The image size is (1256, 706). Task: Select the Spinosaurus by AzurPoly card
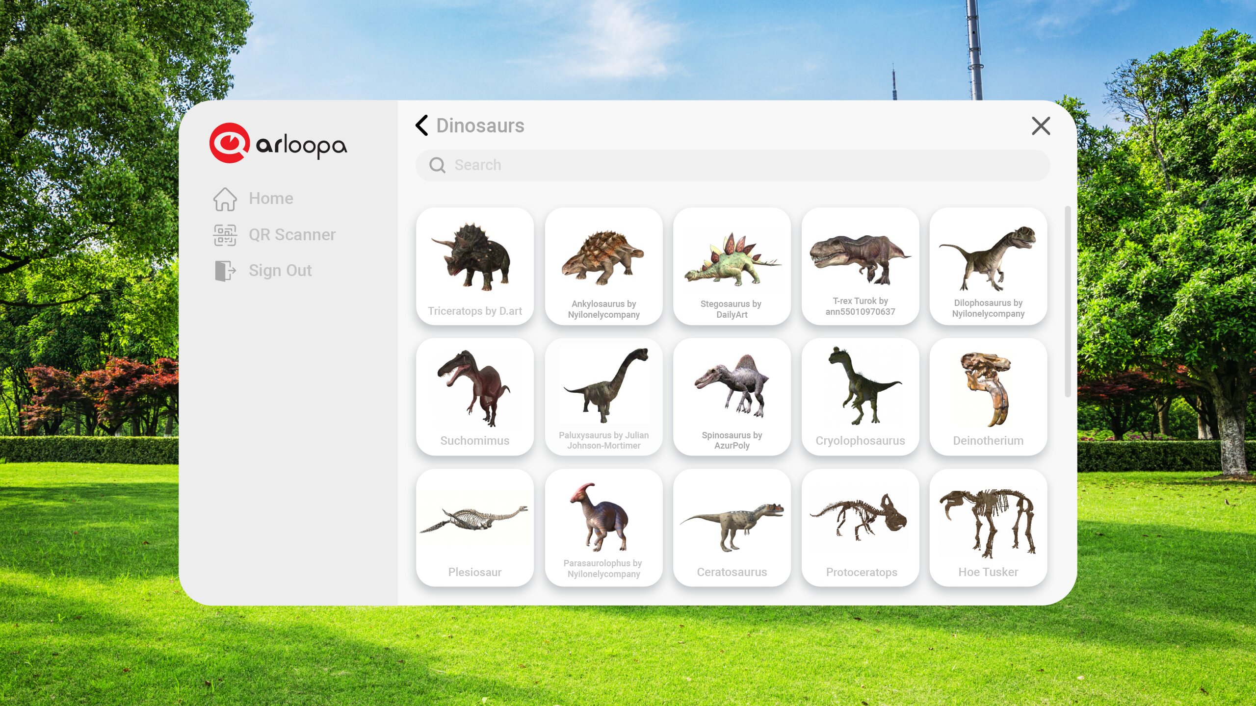point(732,397)
